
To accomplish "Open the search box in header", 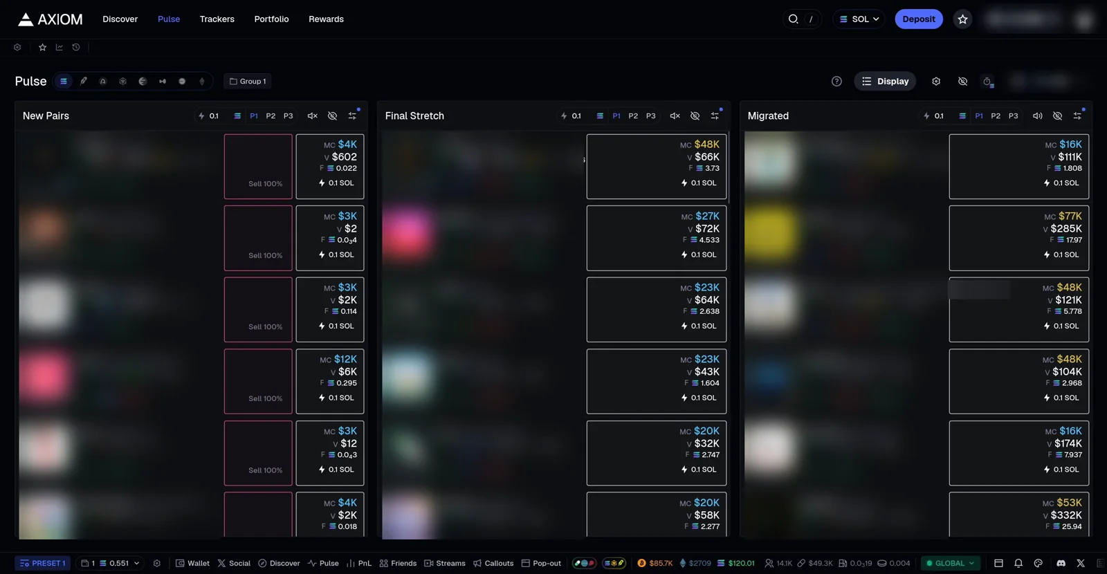I will point(801,19).
